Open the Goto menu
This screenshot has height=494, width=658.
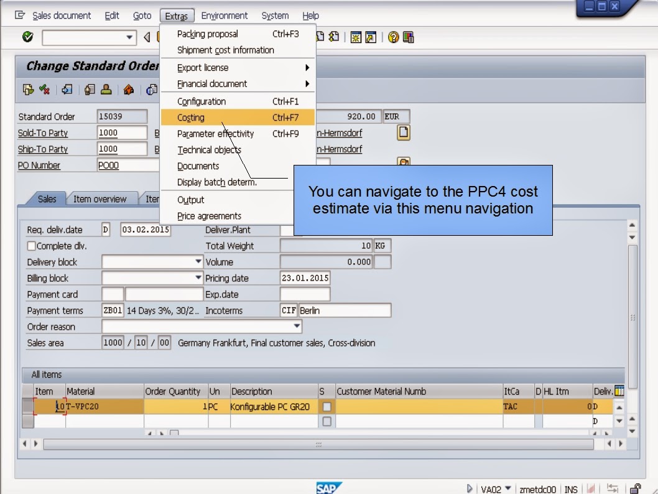point(142,16)
